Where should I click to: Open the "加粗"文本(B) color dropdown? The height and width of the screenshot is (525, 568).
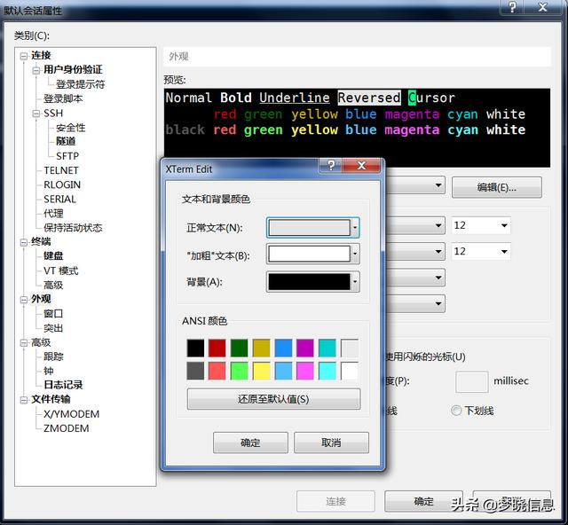click(x=313, y=254)
